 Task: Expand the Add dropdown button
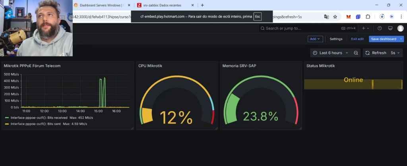point(315,39)
